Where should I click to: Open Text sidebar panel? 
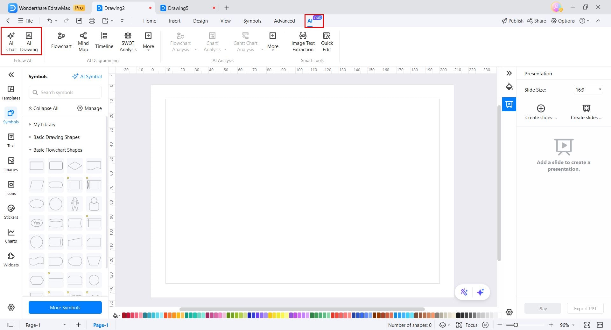(11, 140)
